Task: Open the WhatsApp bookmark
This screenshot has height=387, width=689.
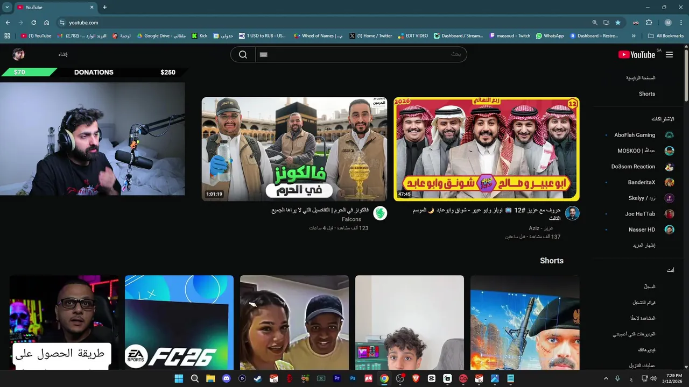Action: tap(550, 36)
